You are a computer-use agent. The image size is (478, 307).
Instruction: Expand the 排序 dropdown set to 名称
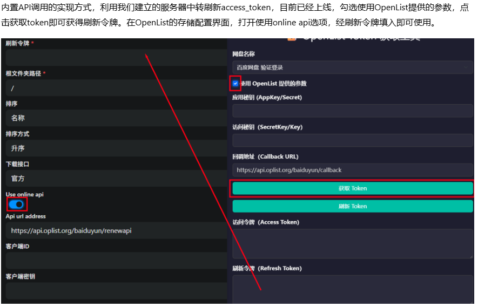(116, 118)
